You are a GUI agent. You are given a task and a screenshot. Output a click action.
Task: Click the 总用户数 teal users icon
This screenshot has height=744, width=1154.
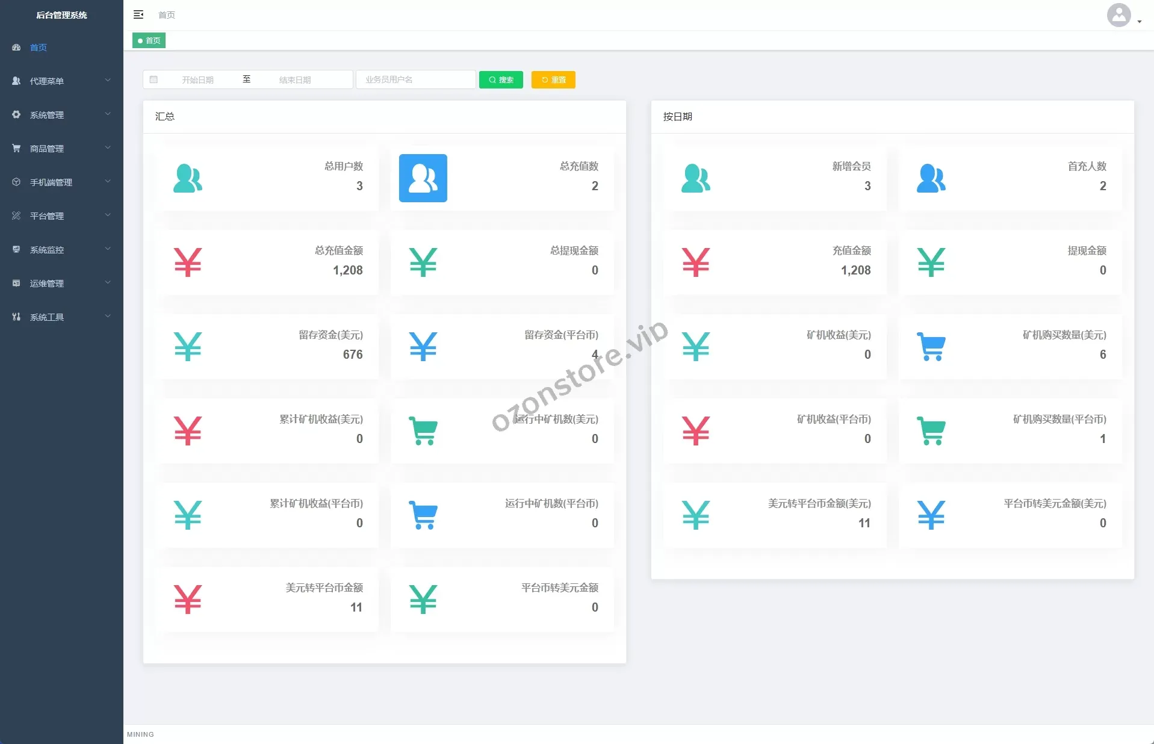coord(188,178)
